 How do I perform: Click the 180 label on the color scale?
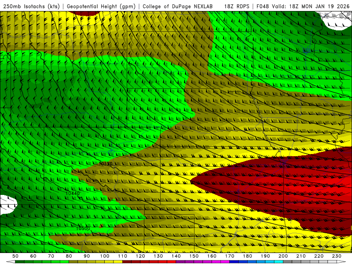coord(247,256)
